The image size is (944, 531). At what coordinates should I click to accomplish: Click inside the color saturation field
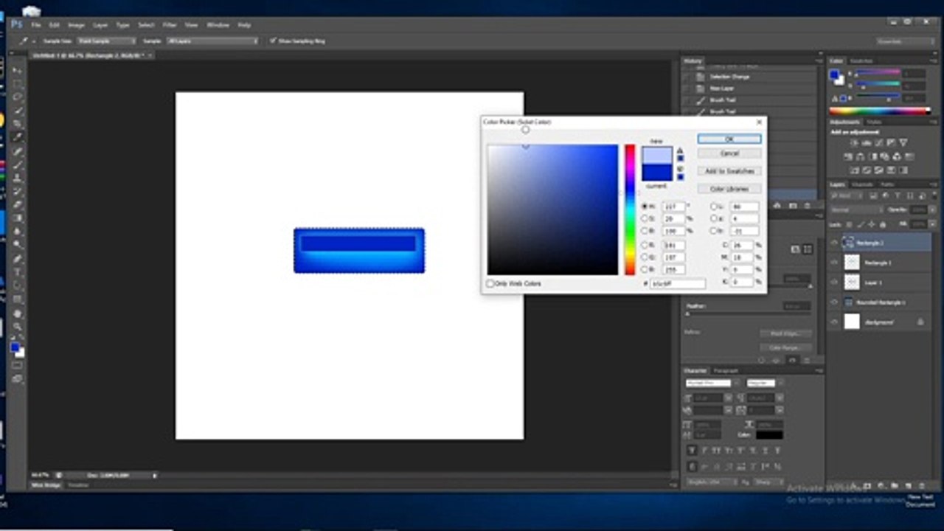coord(552,209)
